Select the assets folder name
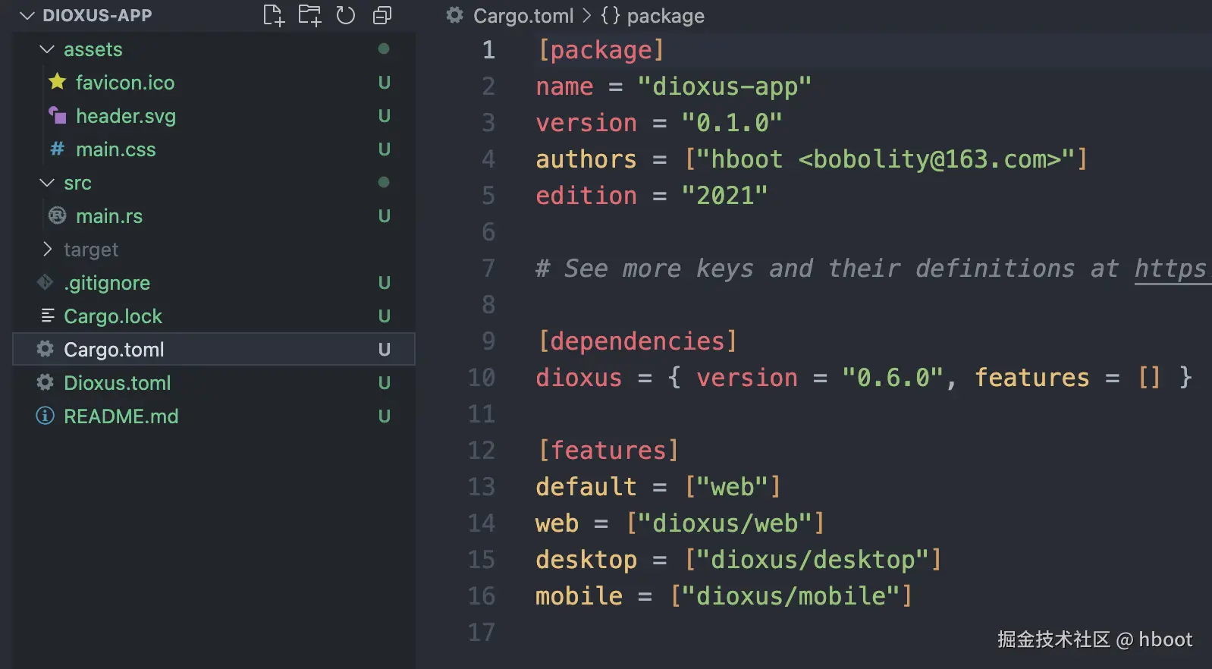The width and height of the screenshot is (1212, 669). click(93, 49)
